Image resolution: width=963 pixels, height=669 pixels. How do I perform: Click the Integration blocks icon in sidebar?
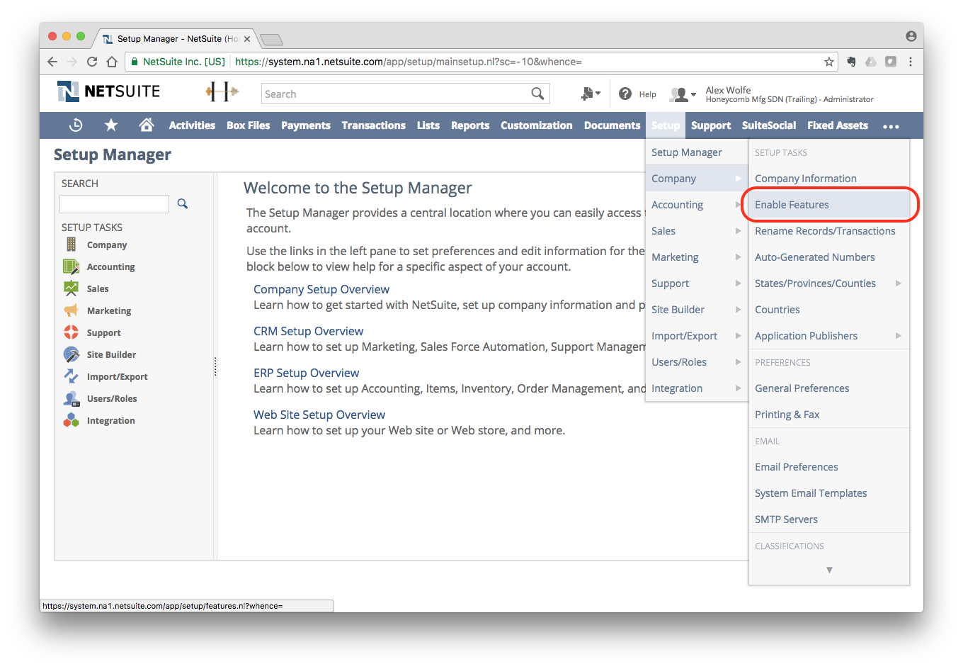71,420
